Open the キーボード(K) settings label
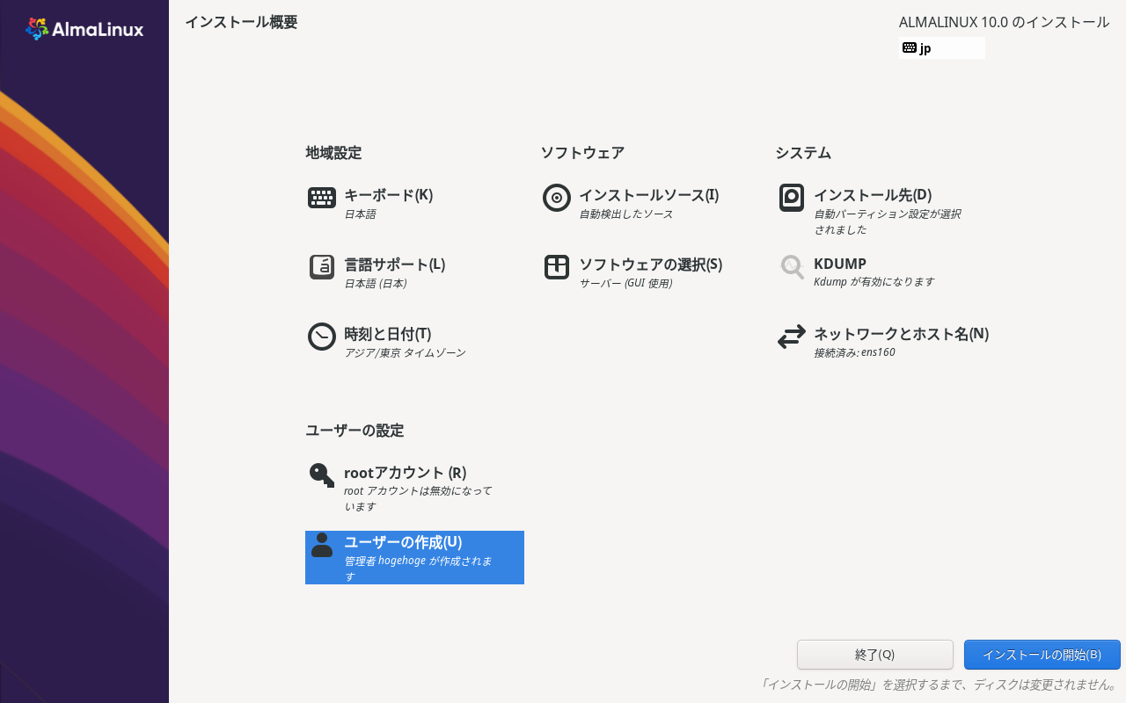The image size is (1126, 703). point(388,195)
